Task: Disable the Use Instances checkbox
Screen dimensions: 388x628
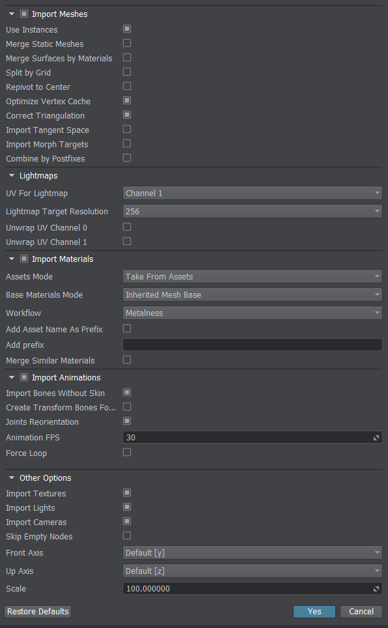Action: [127, 29]
